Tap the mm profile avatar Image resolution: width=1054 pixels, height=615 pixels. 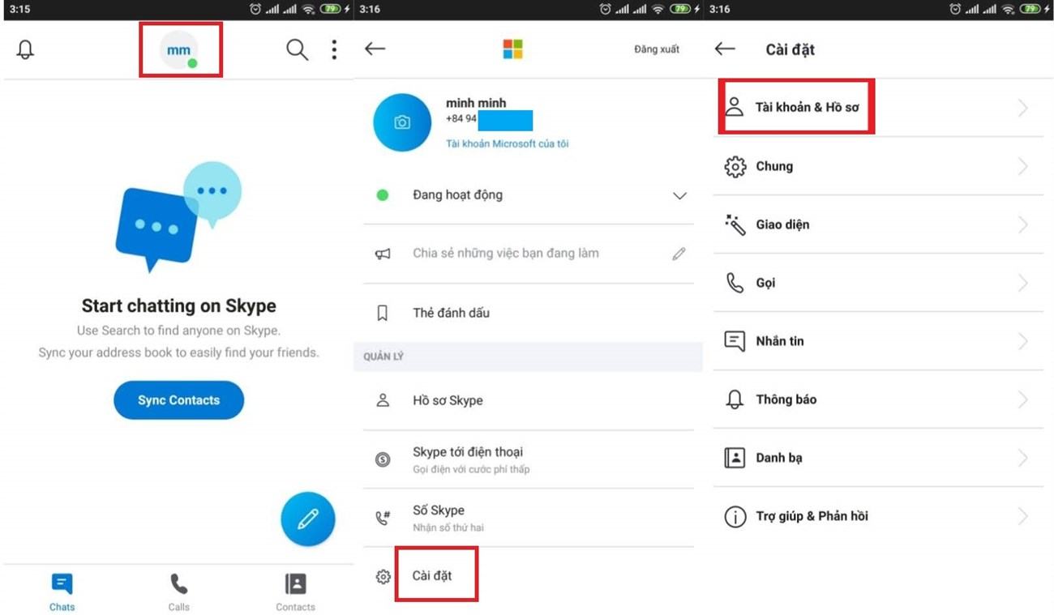(179, 50)
